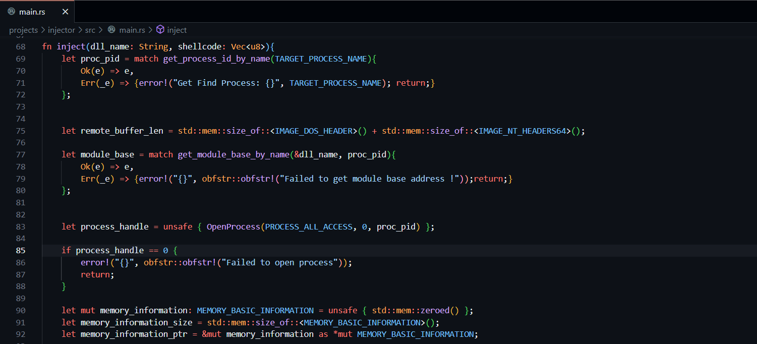This screenshot has width=757, height=344.
Task: Click the main.rs breadcrumb item
Action: (132, 30)
